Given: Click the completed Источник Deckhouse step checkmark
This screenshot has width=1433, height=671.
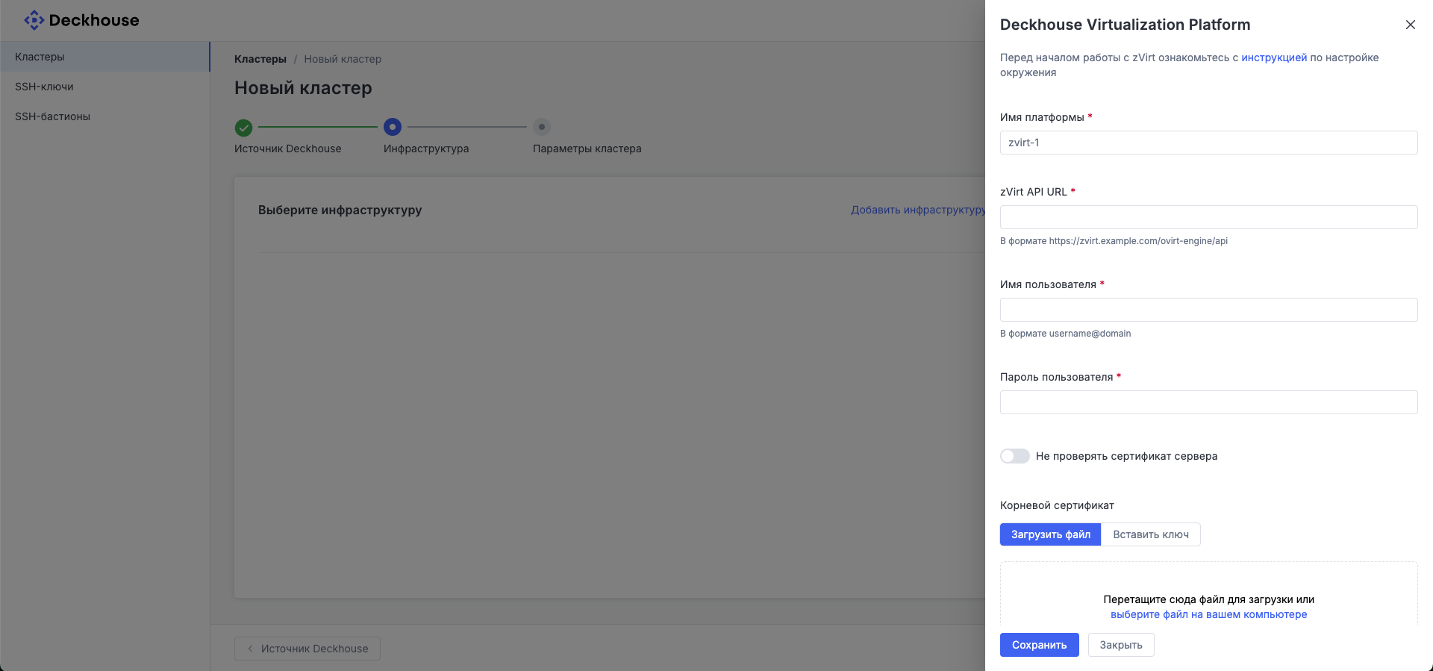Looking at the screenshot, I should coord(243,128).
